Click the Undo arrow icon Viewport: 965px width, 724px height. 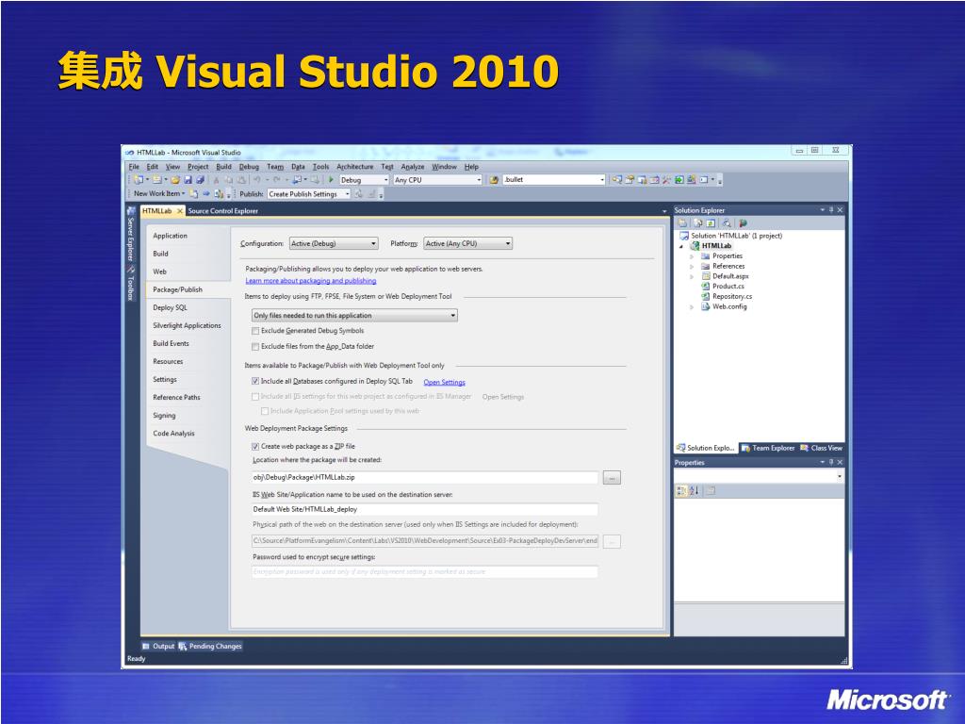[256, 180]
